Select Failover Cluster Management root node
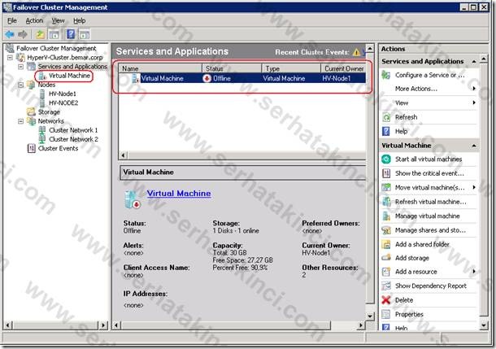This screenshot has height=349, width=496. pos(56,49)
